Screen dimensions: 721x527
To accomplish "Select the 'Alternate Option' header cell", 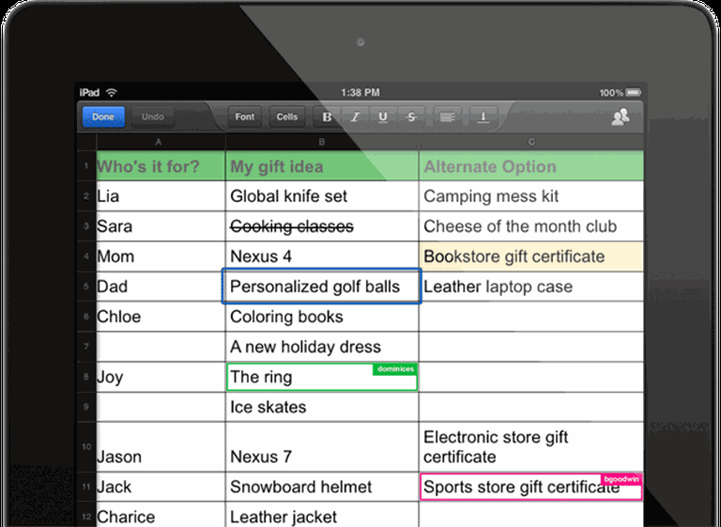I will click(531, 166).
